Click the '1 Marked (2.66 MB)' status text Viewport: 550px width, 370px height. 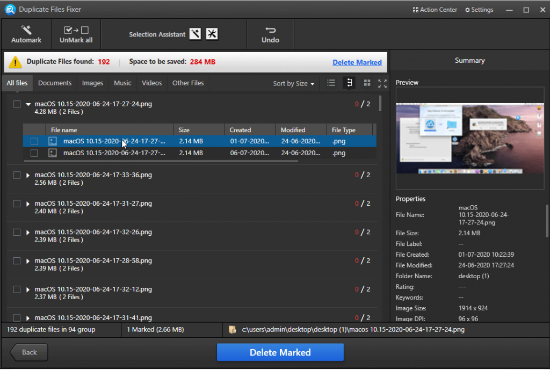(x=155, y=330)
